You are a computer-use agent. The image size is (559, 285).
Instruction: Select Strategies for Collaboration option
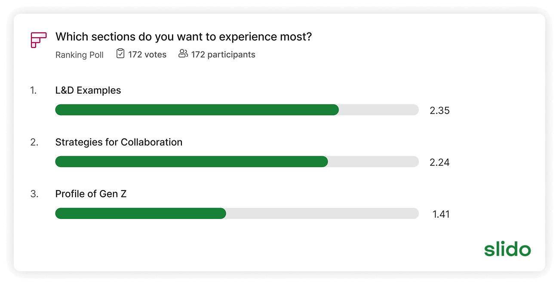point(119,142)
